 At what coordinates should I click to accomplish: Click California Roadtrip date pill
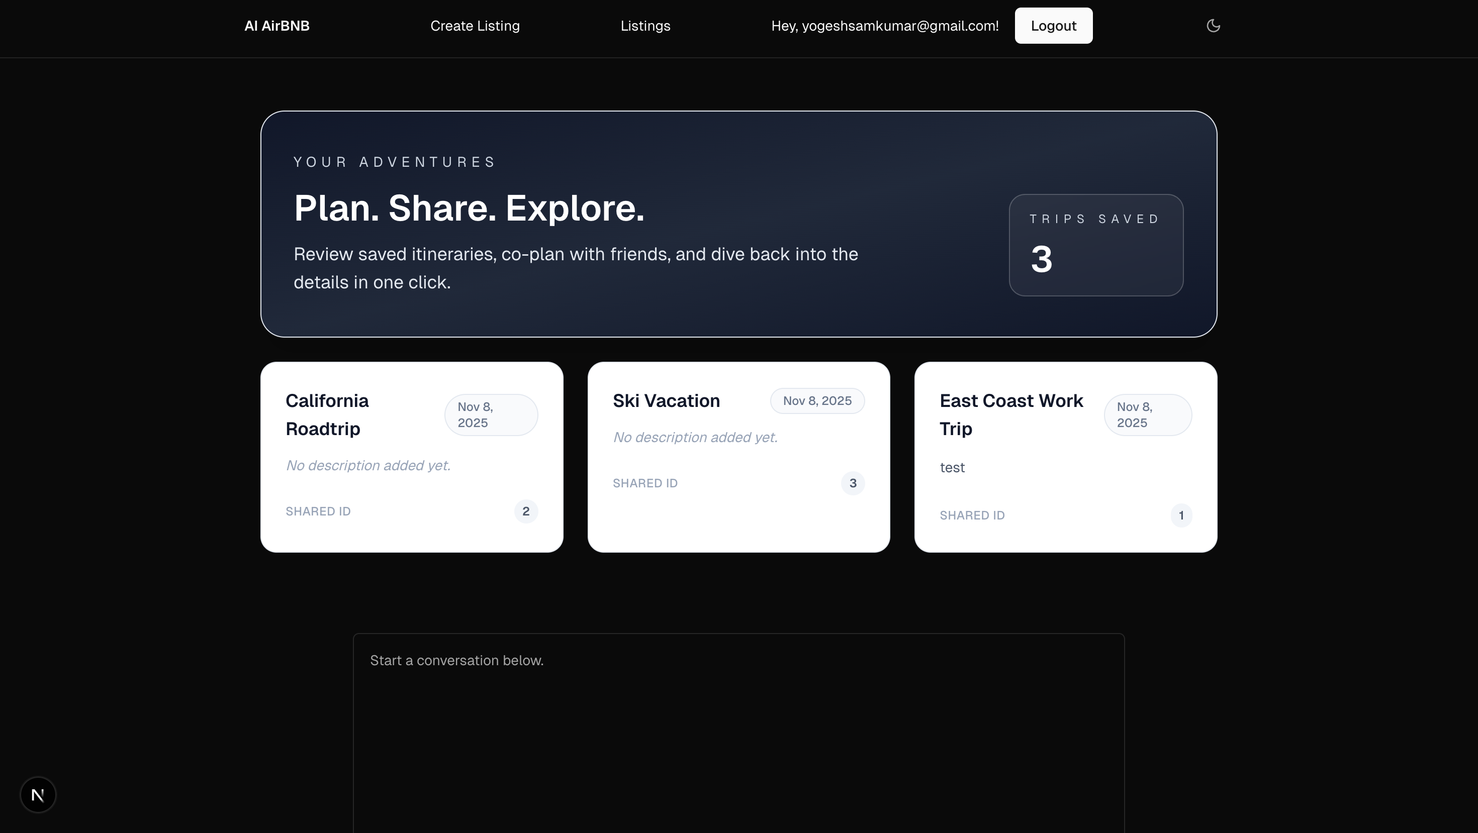click(x=491, y=415)
